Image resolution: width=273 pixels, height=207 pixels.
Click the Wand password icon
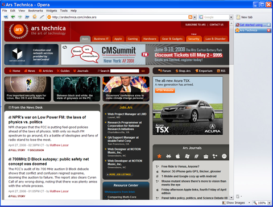[42, 17]
